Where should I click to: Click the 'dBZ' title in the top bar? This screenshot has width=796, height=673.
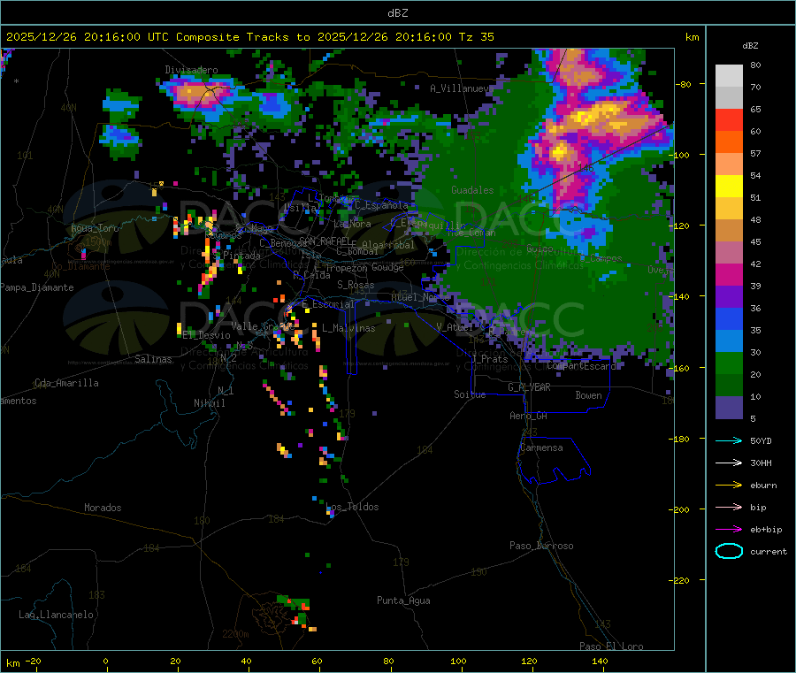[x=397, y=13]
